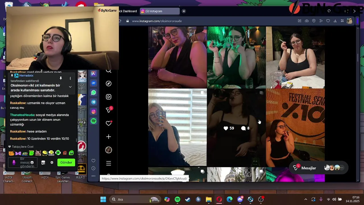The image size is (364, 205).
Task: Open emoji picker in chat message box
Action: click(32, 162)
